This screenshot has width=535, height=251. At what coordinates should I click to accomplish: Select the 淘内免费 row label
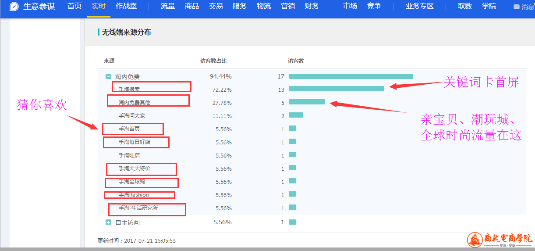tap(128, 77)
